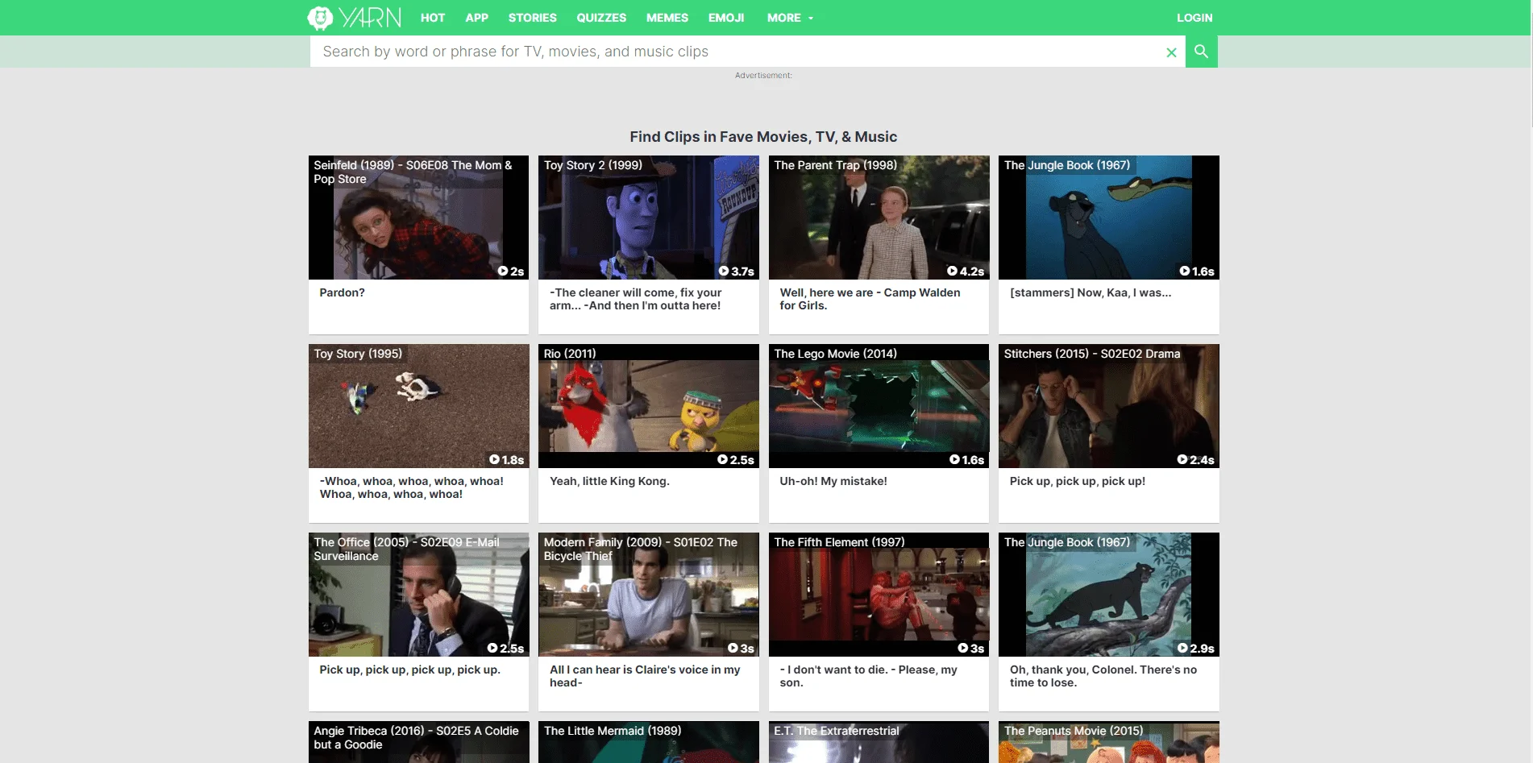Click the "I don't want to die" caption
The width and height of the screenshot is (1533, 763).
[x=868, y=676]
